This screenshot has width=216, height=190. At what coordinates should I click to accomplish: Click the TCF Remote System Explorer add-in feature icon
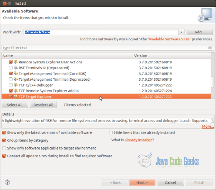click(x=16, y=91)
